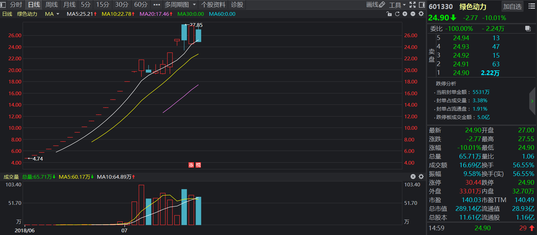Open main chart settings gear
537x235 pixels.
(421, 14)
